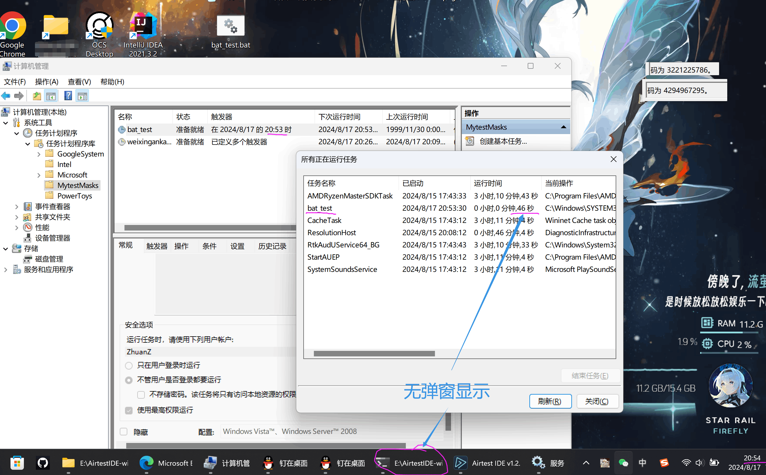Open GitHub Desktop from taskbar
Image resolution: width=766 pixels, height=475 pixels.
point(43,463)
